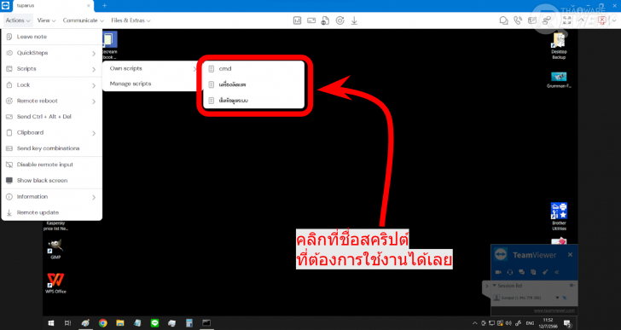
Task: Switch to the tuparus session tab
Action: [x=54, y=6]
